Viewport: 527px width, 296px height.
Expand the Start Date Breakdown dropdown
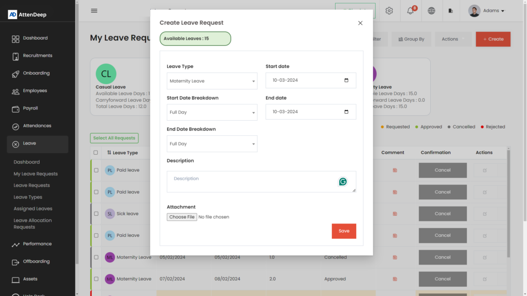click(x=212, y=113)
